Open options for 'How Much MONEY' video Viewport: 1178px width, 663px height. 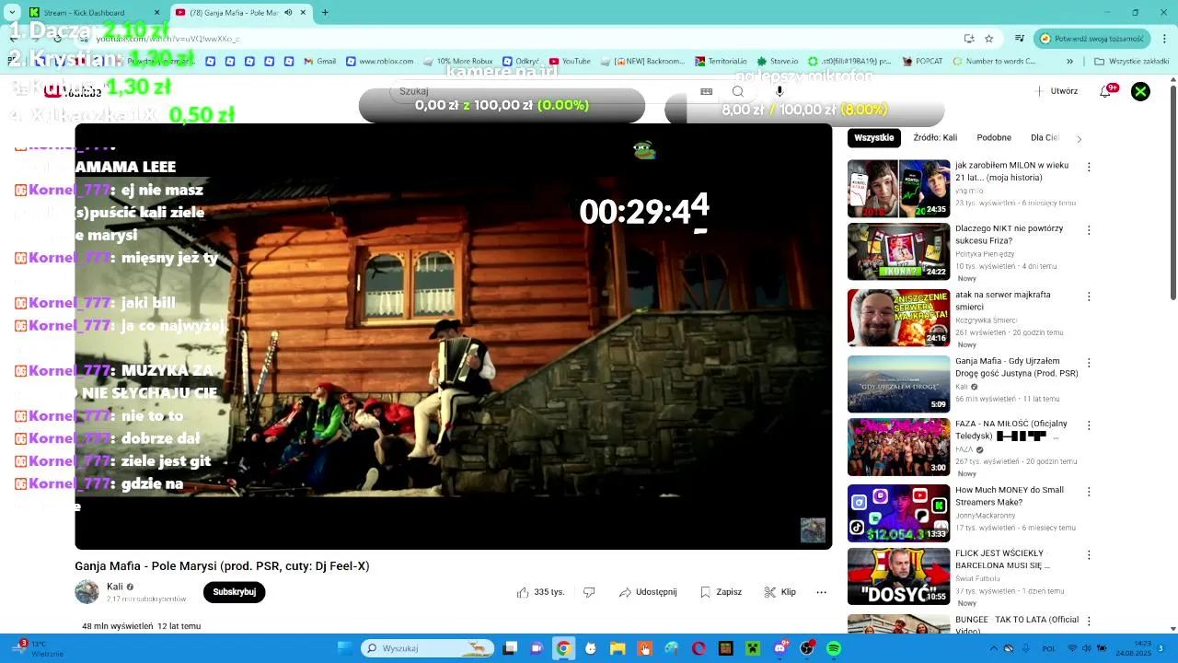click(1089, 492)
